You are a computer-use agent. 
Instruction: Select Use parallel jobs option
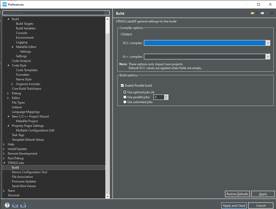click(x=125, y=97)
